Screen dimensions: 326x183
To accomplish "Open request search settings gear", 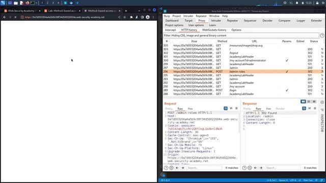I will (171, 168).
